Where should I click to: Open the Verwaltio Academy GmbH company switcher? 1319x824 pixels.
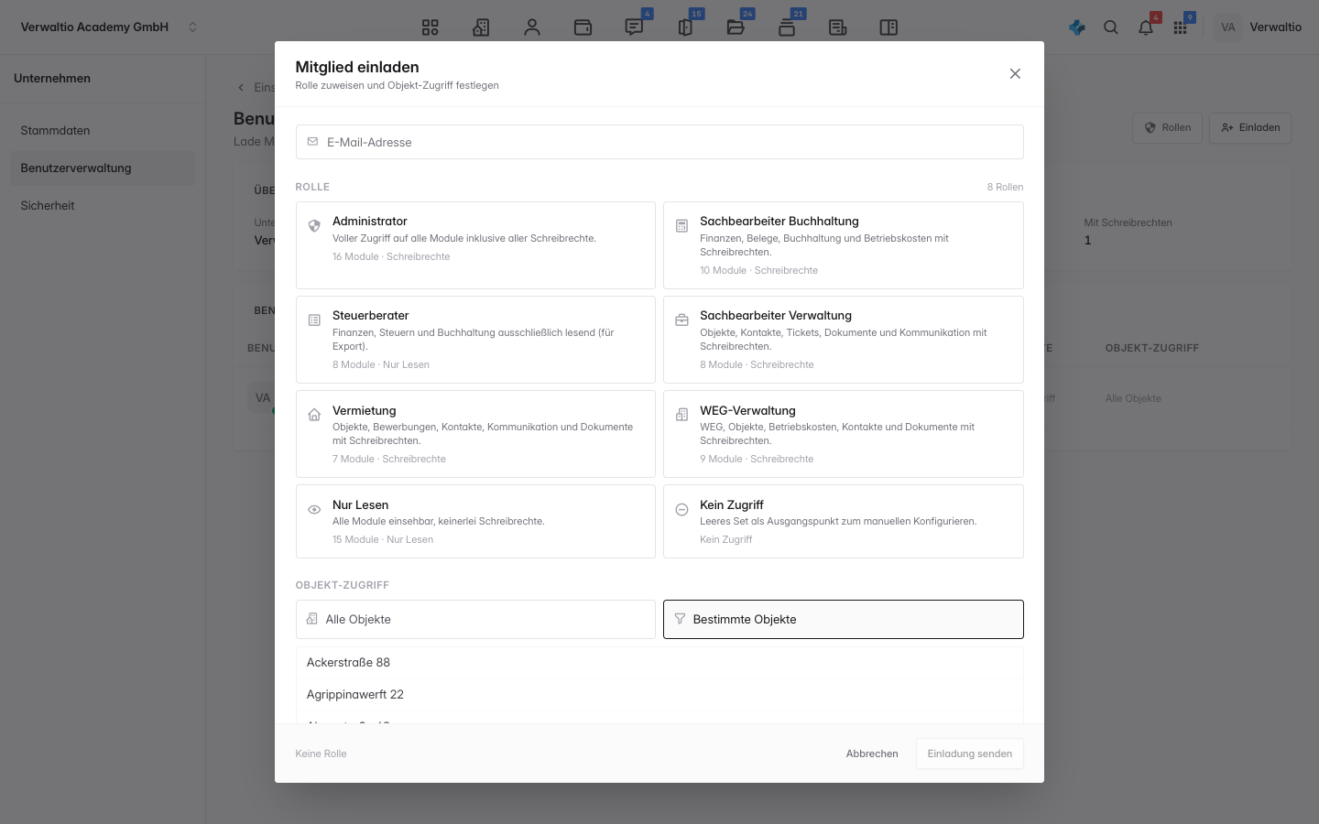coord(109,27)
